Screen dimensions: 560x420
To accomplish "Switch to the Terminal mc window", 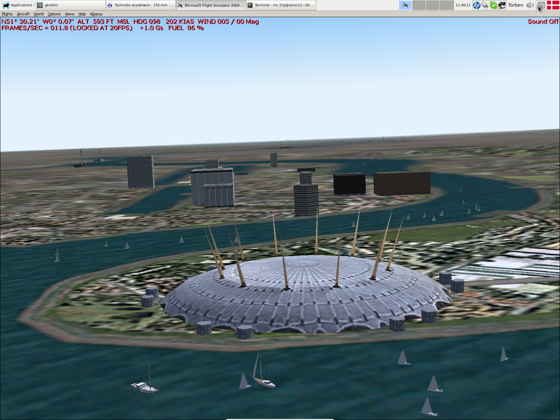I will coord(281,5).
